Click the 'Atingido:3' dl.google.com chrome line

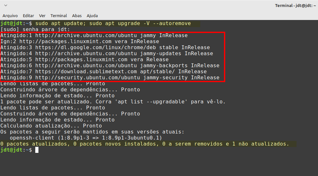pos(105,47)
